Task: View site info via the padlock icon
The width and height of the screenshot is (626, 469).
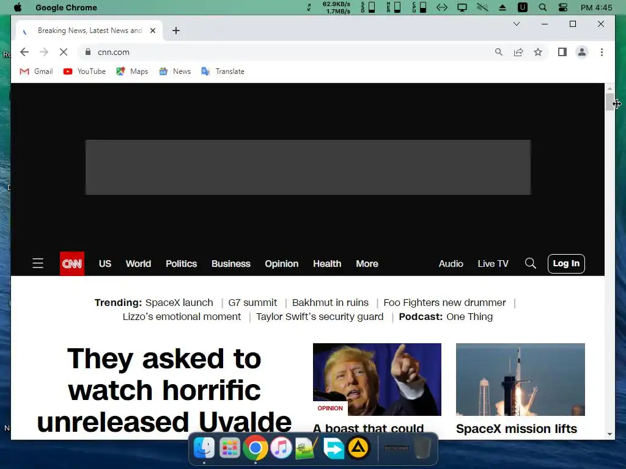Action: click(88, 52)
